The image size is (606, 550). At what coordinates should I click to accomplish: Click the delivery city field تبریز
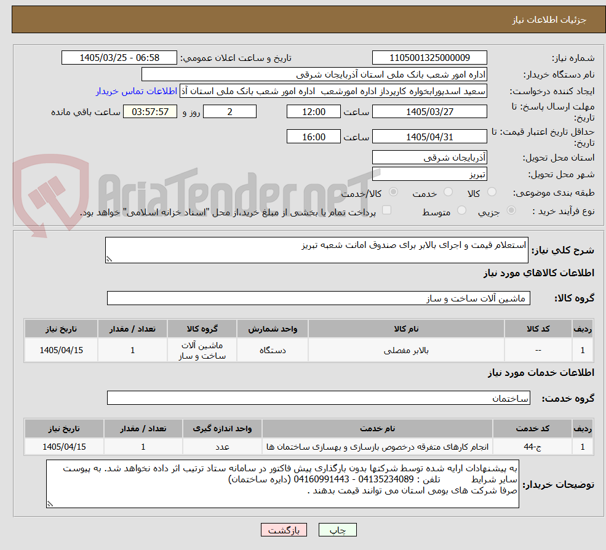pyautogui.click(x=429, y=174)
